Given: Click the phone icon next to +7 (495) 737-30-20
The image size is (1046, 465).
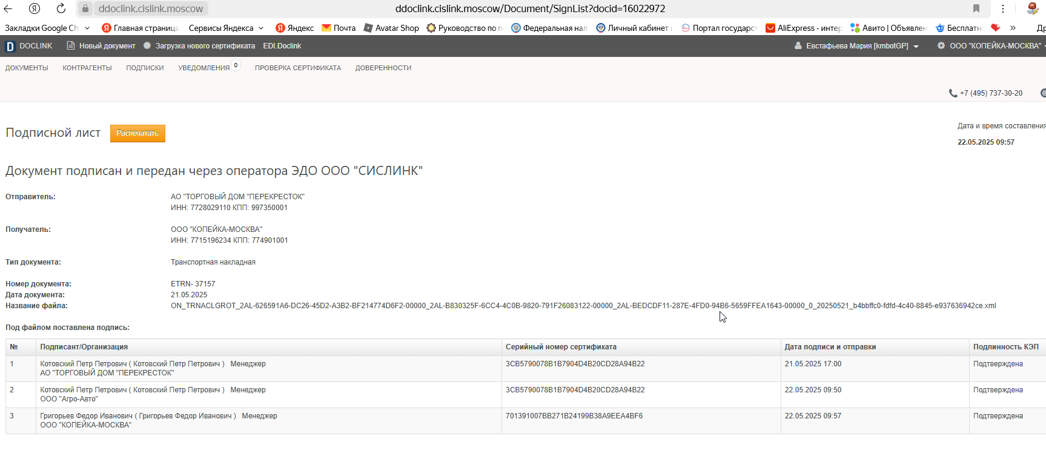Looking at the screenshot, I should point(953,93).
